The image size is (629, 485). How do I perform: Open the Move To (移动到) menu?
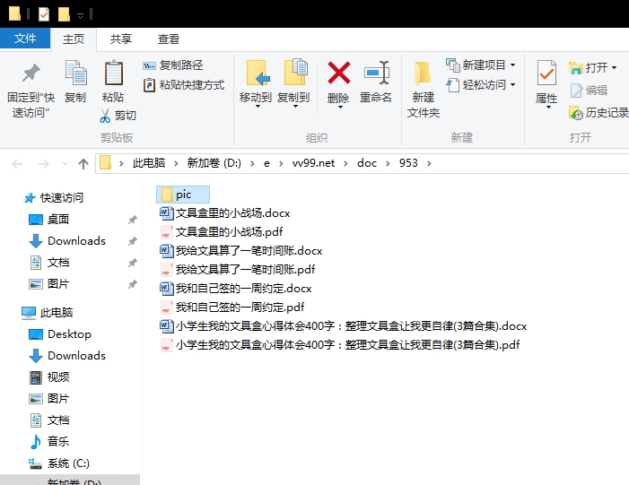tap(256, 84)
